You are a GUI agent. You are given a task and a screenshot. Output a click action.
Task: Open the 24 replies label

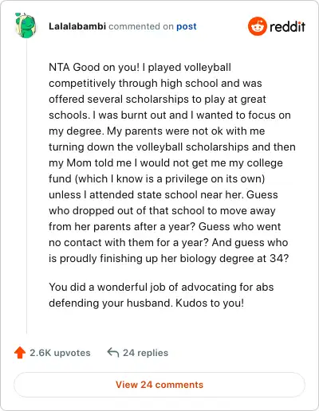coord(145,353)
